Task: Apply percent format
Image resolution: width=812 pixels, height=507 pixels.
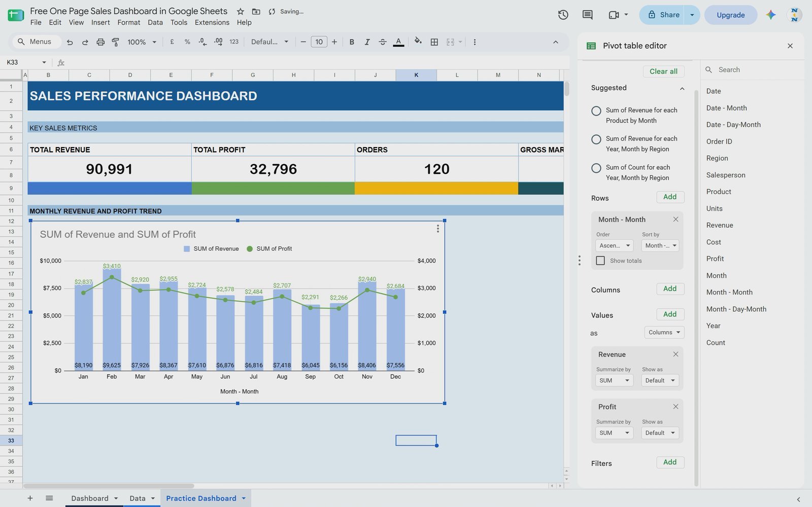Action: (x=187, y=42)
